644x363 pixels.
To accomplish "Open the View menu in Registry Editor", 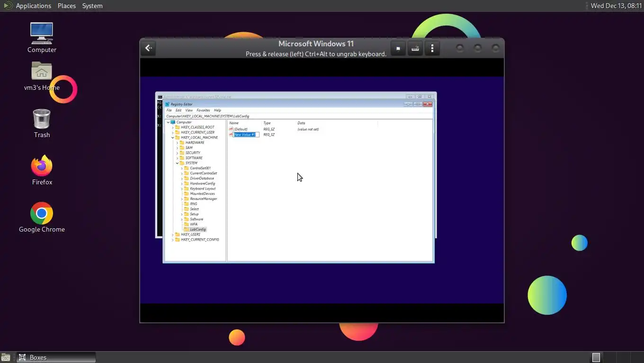I will click(189, 110).
